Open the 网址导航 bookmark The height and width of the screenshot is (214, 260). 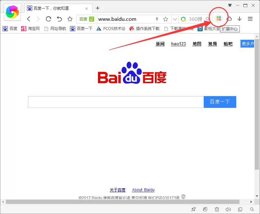pyautogui.click(x=55, y=29)
